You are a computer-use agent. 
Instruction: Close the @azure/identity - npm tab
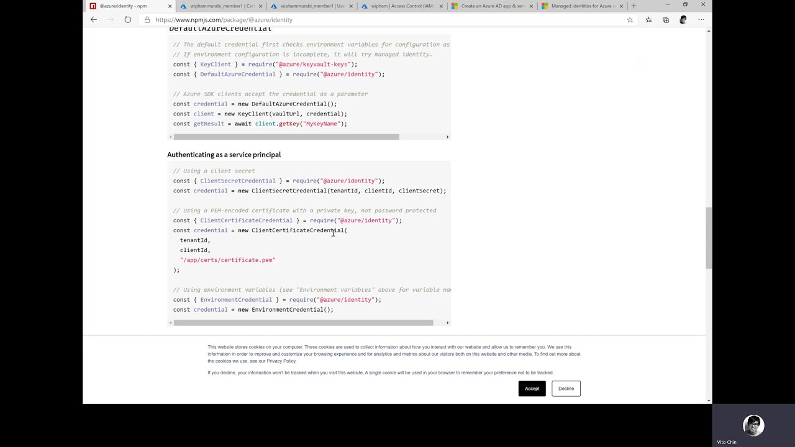pos(170,6)
